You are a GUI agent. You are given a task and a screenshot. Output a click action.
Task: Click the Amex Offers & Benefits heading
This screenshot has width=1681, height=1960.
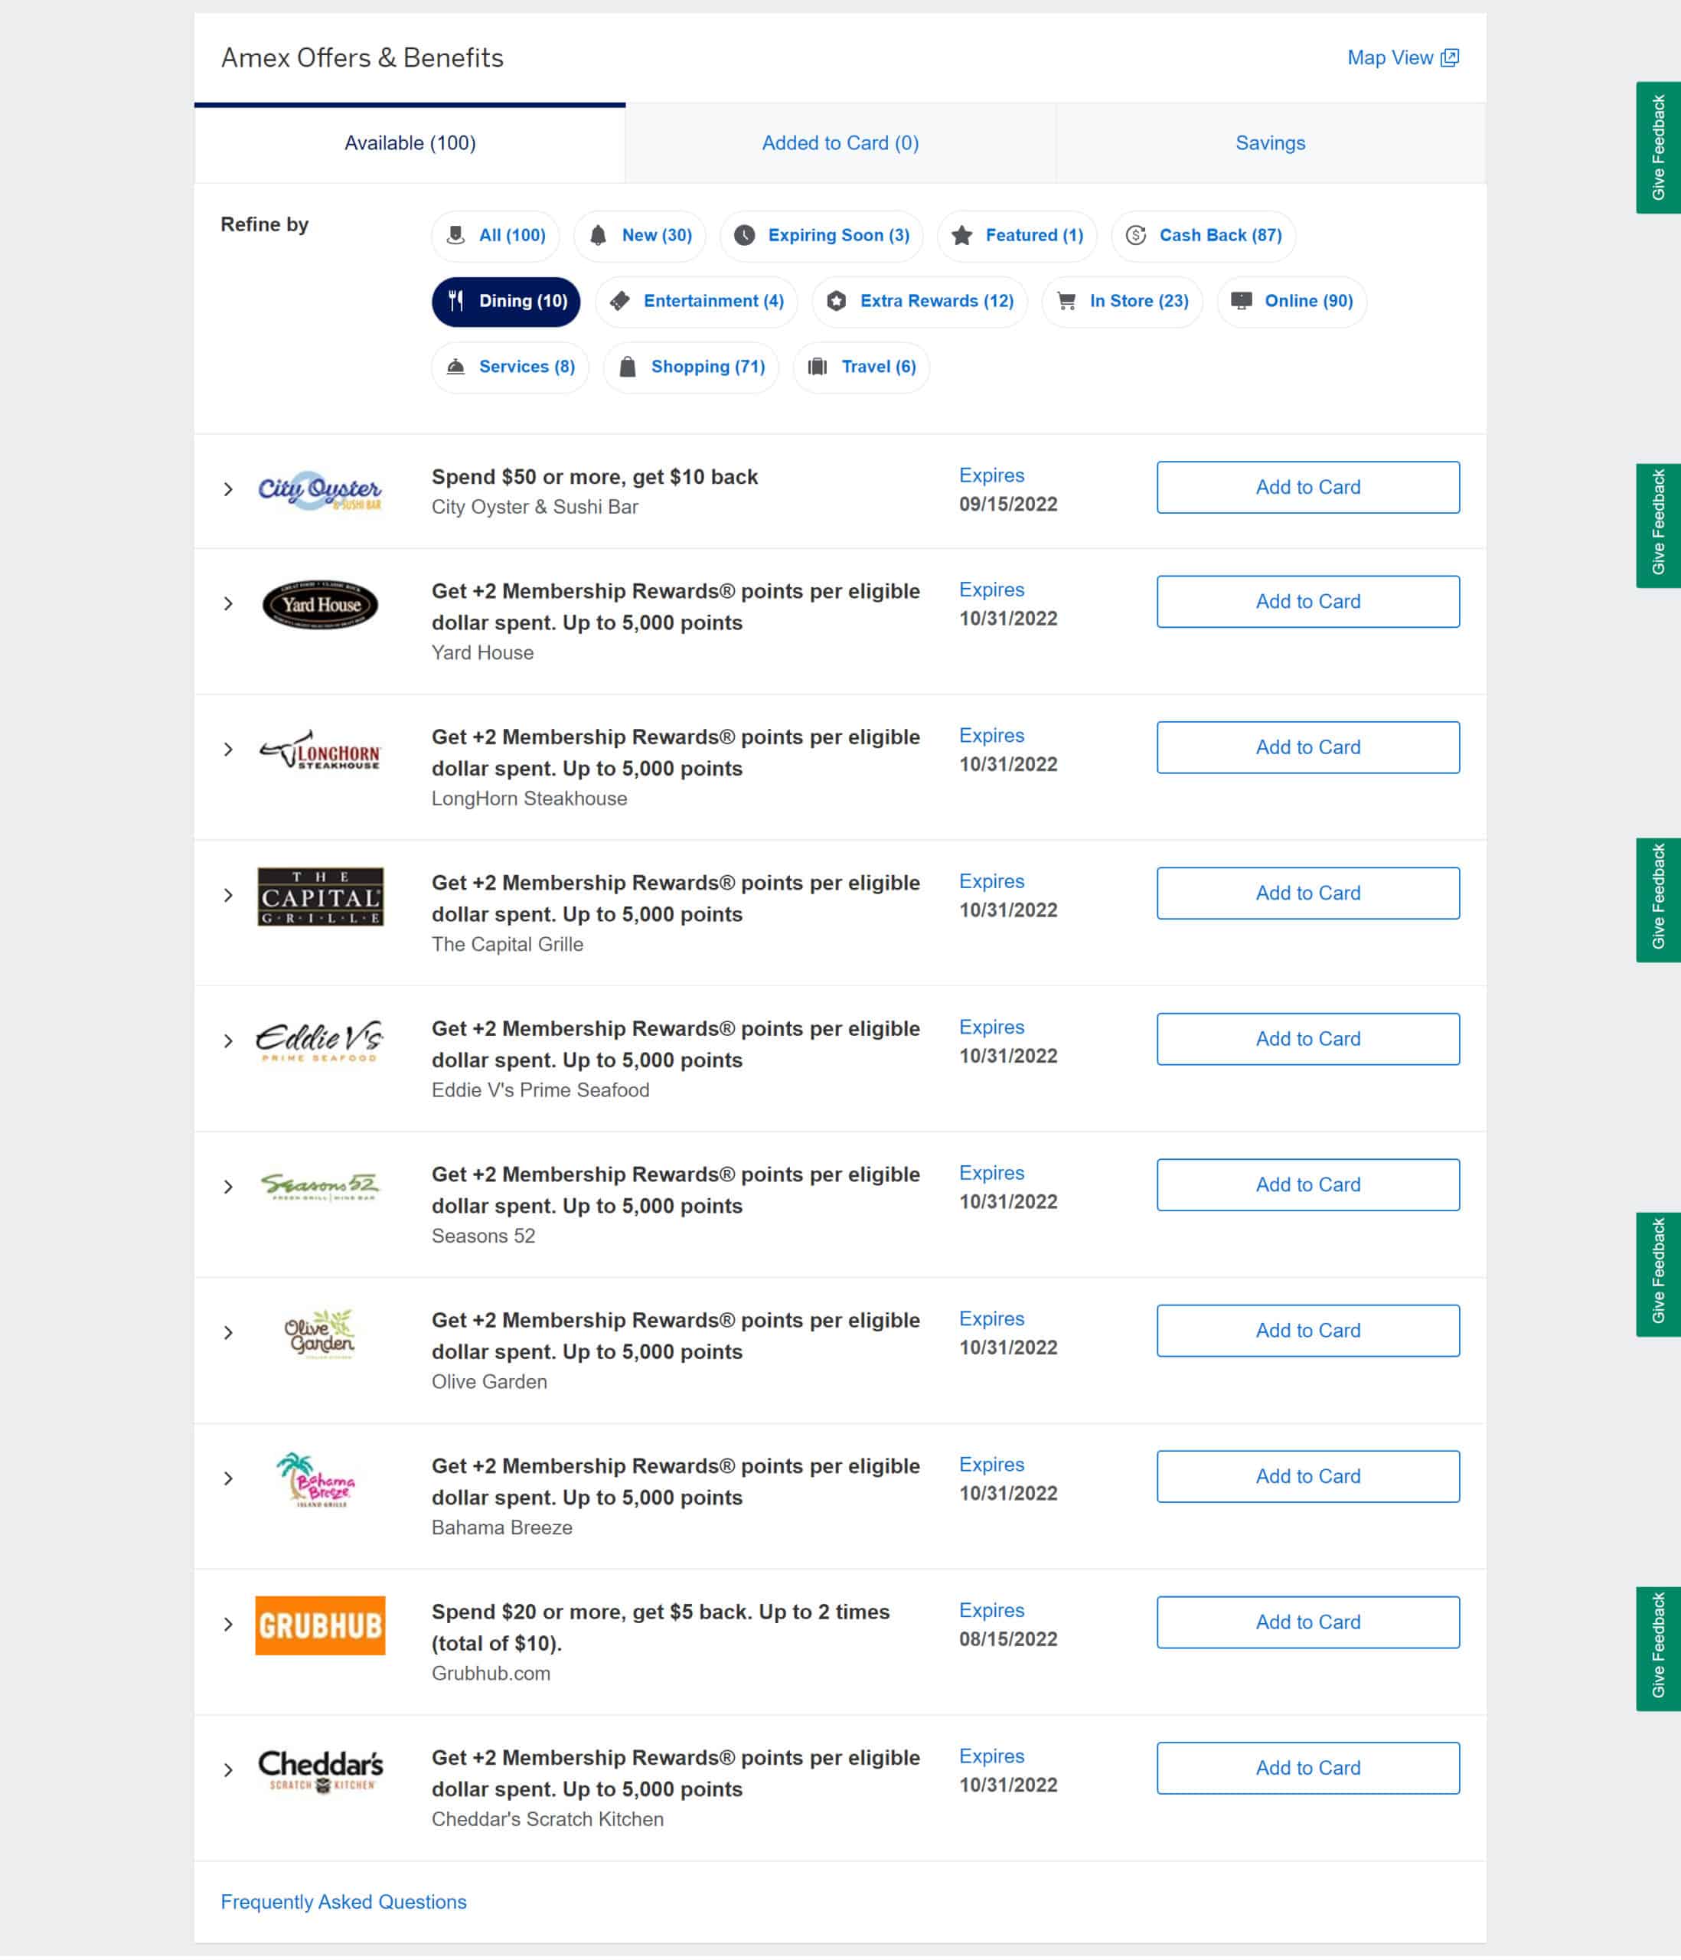tap(361, 59)
